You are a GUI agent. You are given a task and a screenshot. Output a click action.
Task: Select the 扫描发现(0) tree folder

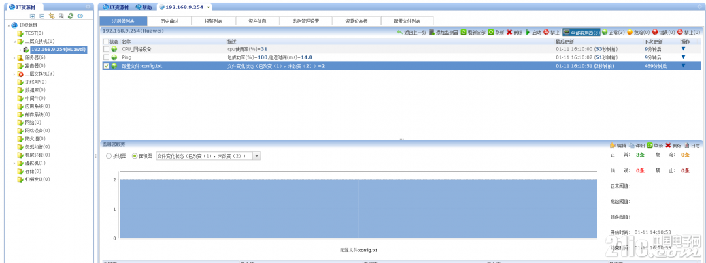coord(37,179)
